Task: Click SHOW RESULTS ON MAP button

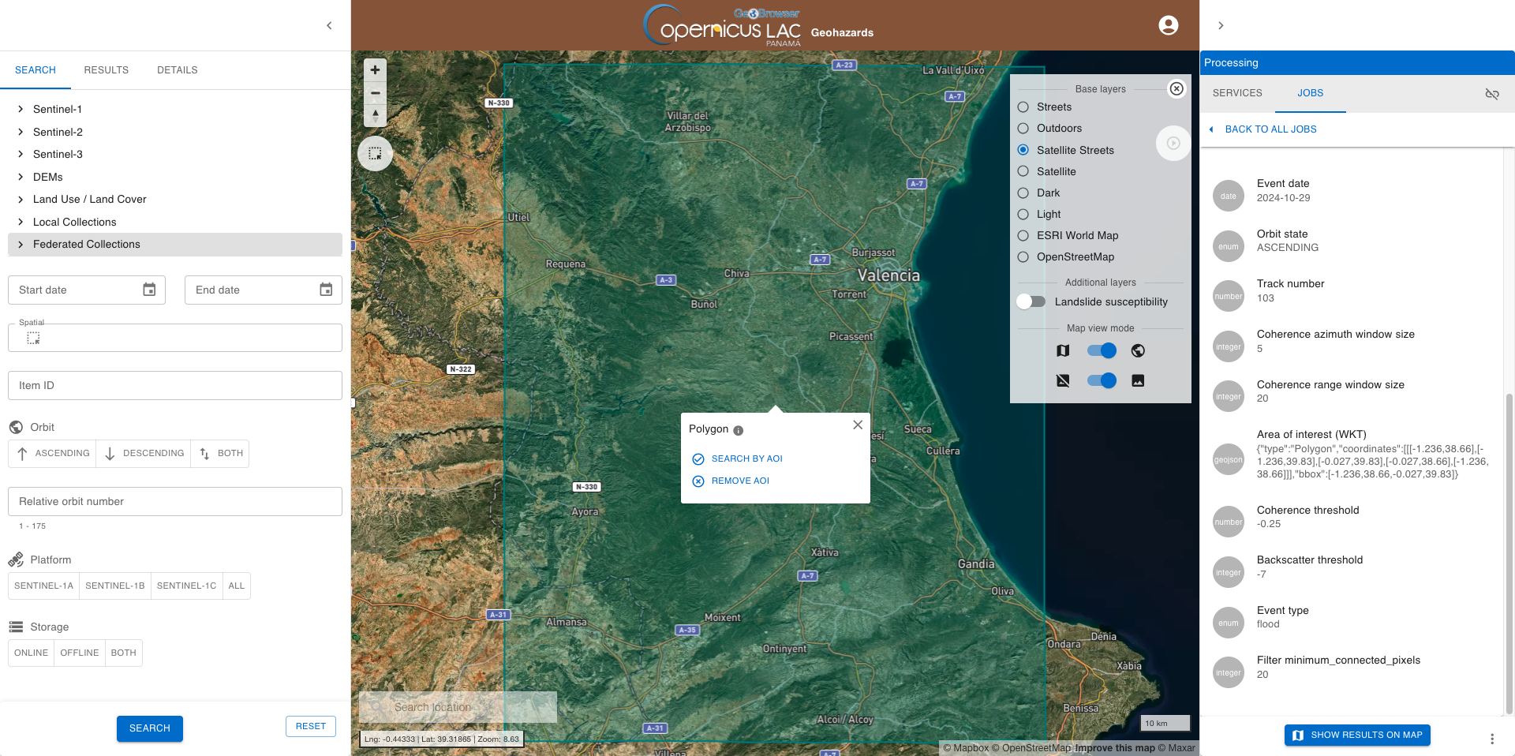Action: [x=1356, y=735]
